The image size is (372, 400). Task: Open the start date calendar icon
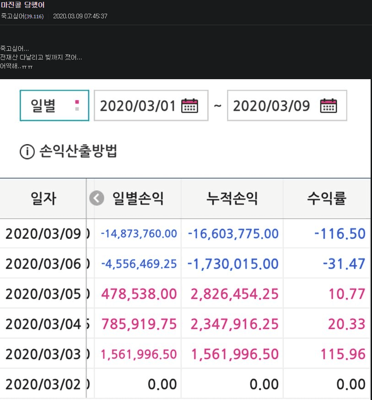point(190,106)
